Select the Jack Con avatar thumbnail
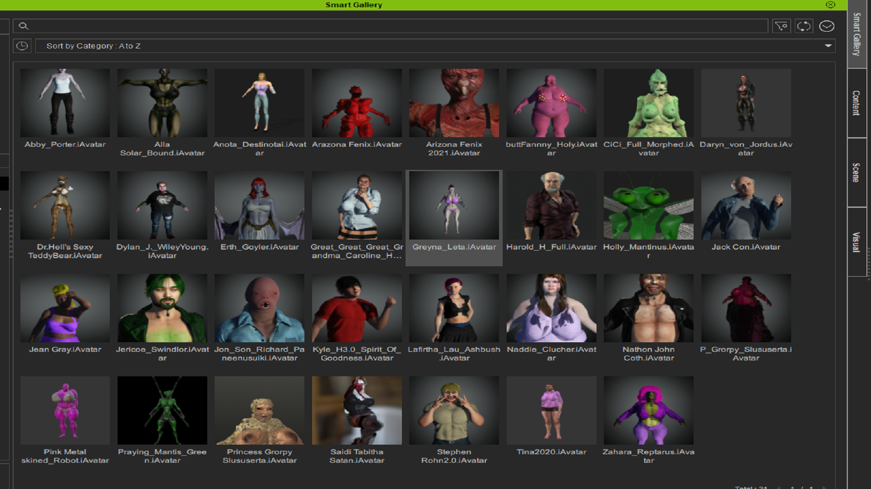This screenshot has width=871, height=489. tap(746, 205)
